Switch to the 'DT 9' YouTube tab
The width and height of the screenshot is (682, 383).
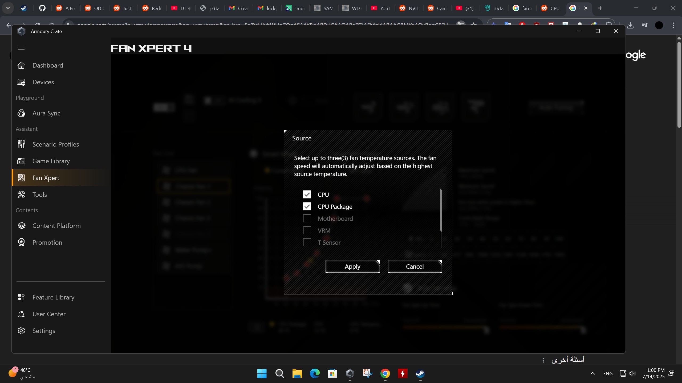point(181,8)
